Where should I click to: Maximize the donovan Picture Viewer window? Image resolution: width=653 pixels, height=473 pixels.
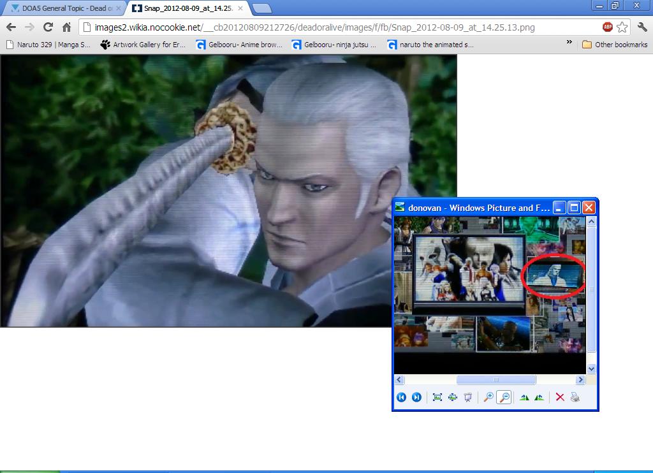574,207
